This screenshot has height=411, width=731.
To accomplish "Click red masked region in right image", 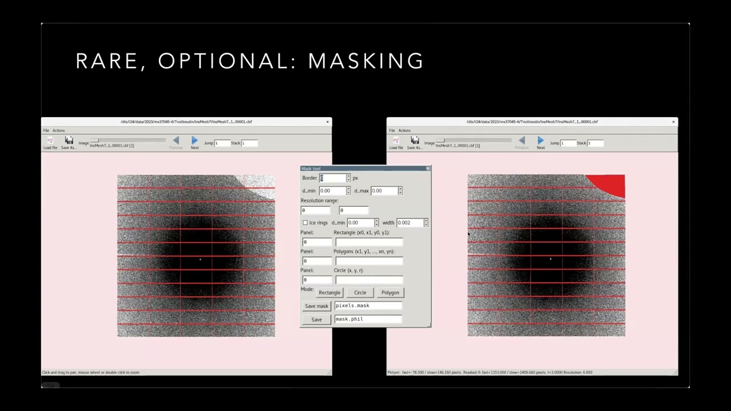I will [x=610, y=185].
